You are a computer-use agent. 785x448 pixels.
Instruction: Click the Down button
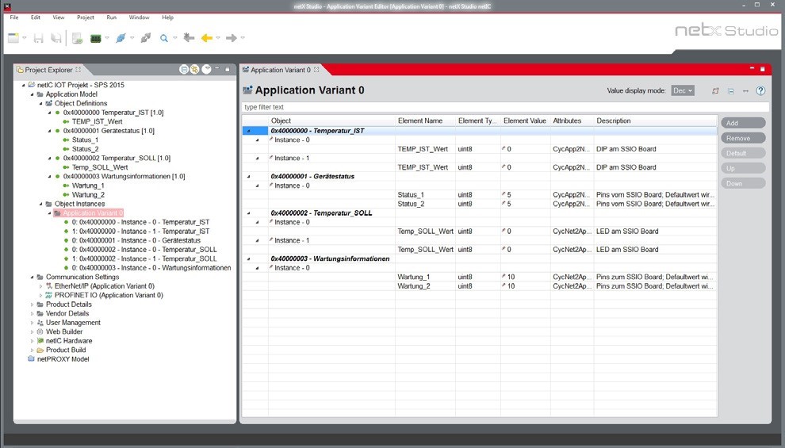[743, 183]
